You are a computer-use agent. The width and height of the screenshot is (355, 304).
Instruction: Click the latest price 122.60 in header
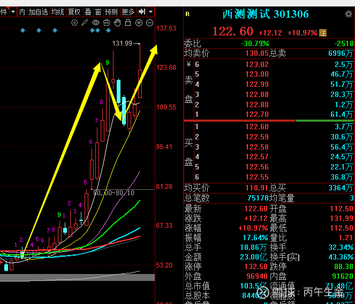point(233,31)
